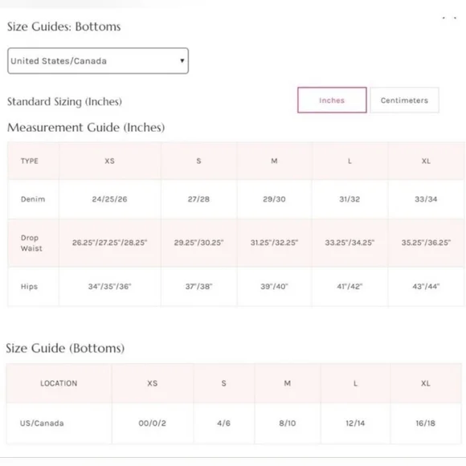Viewport: 466px width, 466px height.
Task: Select the Denim 24/25/26 cell
Action: [x=109, y=199]
